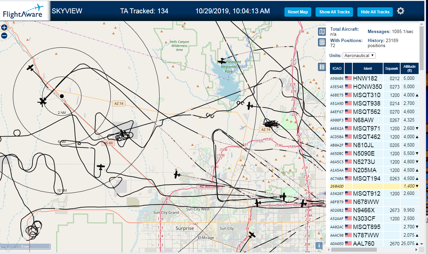
Task: Click aircraft icon above the 2 NM ring center
Action: (x=30, y=68)
